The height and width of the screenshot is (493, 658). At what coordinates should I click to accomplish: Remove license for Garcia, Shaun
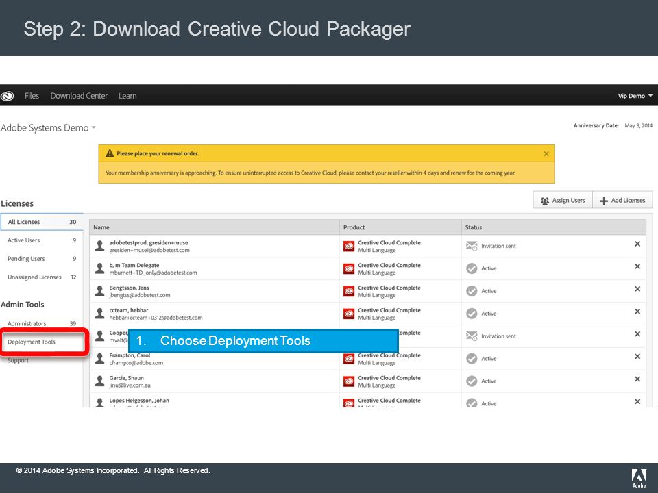(637, 379)
